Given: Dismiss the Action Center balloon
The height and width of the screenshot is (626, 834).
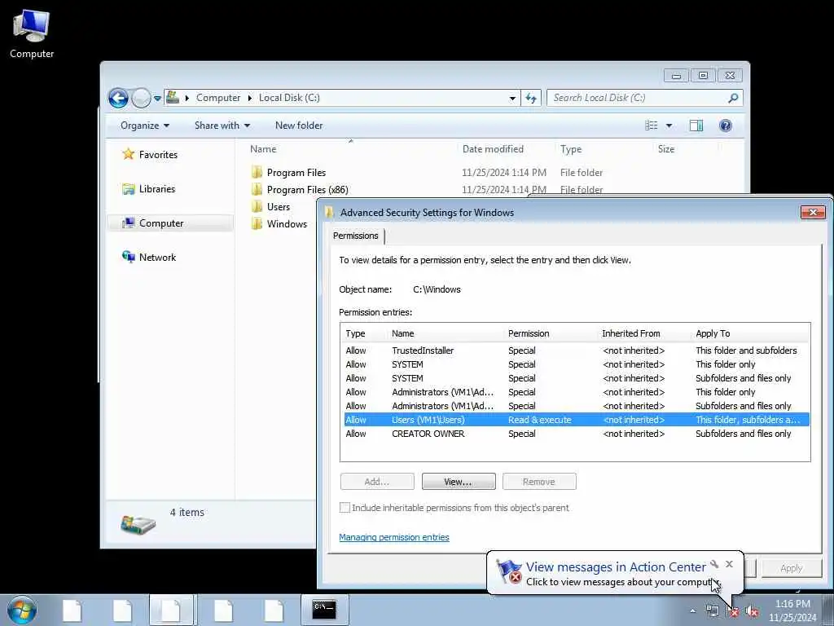Looking at the screenshot, I should coord(729,564).
